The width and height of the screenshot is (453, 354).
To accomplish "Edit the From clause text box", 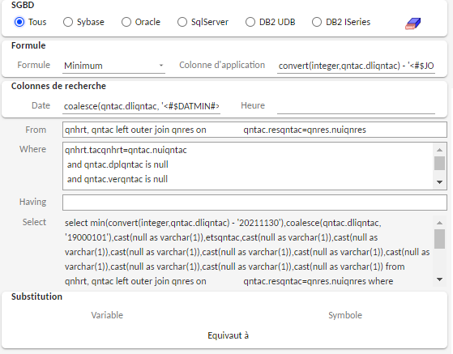I will pos(254,130).
